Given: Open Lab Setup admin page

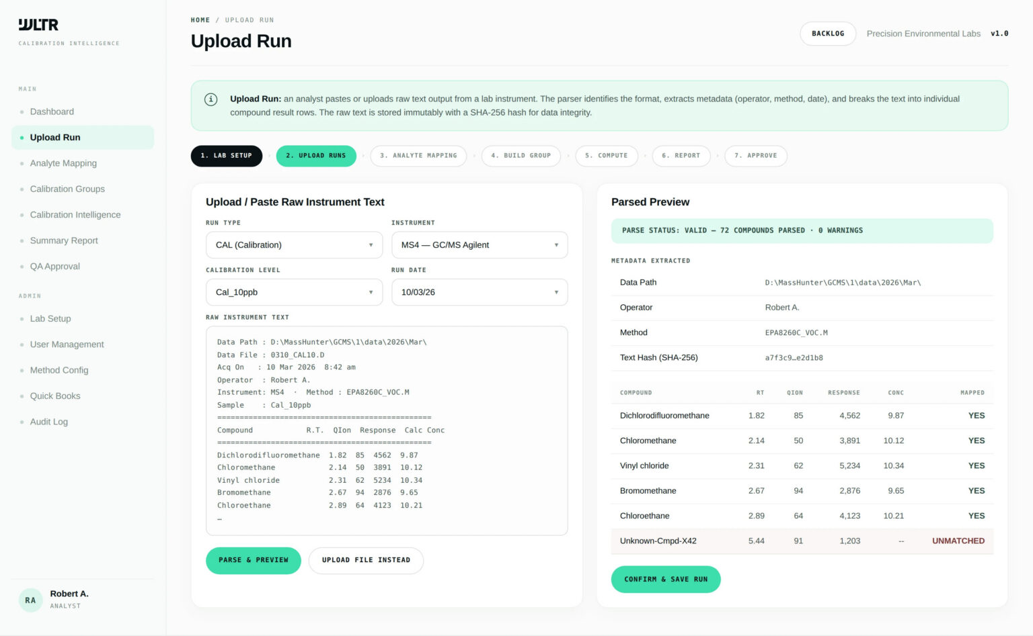Looking at the screenshot, I should tap(83, 318).
